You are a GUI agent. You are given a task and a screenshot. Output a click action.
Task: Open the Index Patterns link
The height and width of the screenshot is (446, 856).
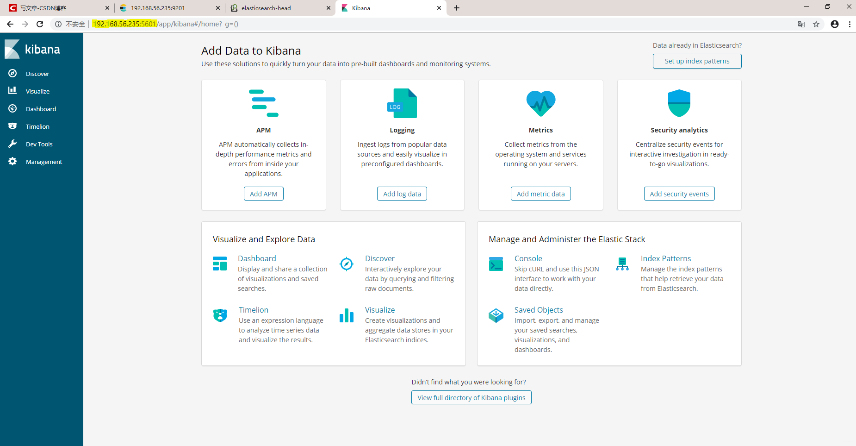666,258
